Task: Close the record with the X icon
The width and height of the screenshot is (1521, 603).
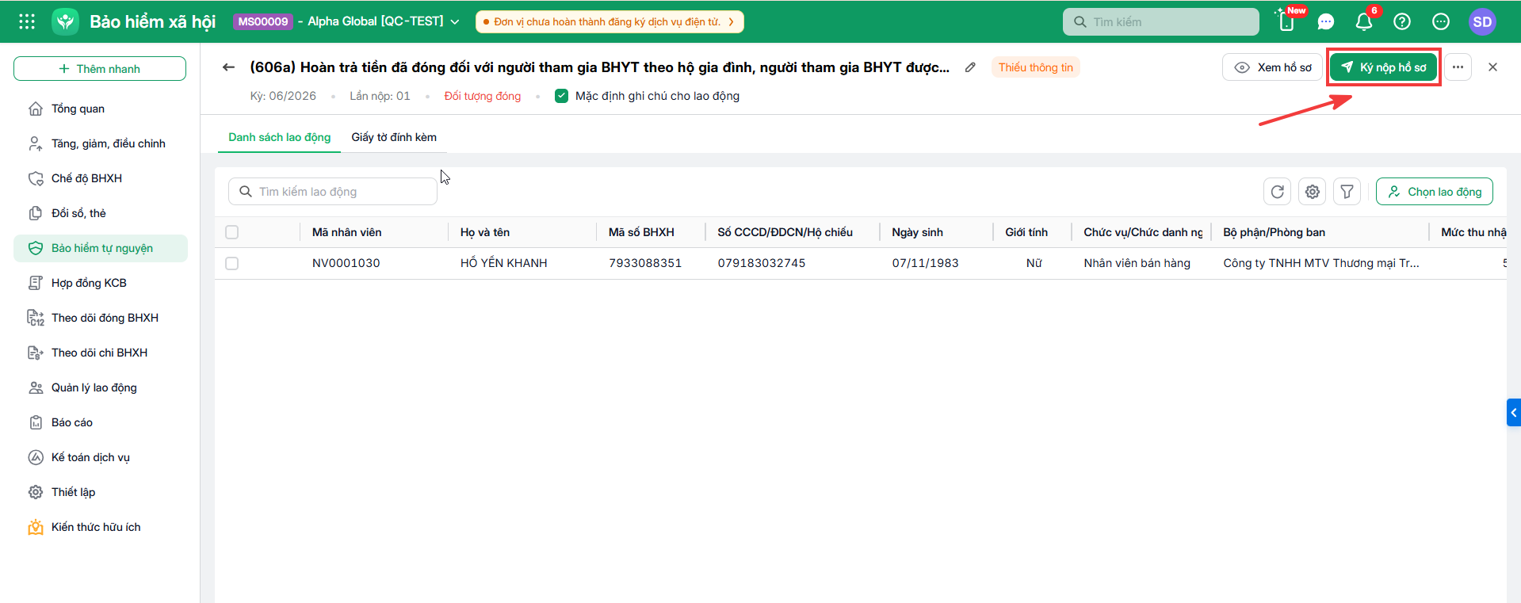Action: point(1492,67)
